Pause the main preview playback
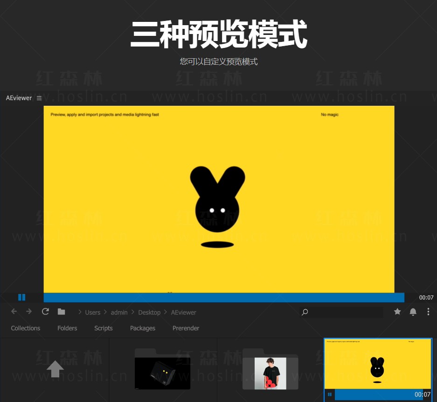The height and width of the screenshot is (402, 437). coord(22,297)
